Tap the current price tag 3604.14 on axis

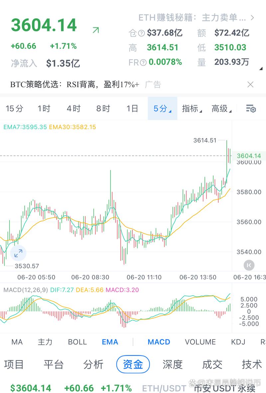coord(249,156)
